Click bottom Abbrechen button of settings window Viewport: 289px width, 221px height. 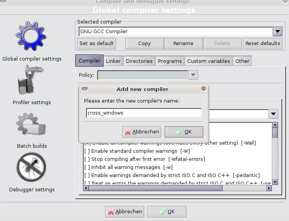[124, 212]
